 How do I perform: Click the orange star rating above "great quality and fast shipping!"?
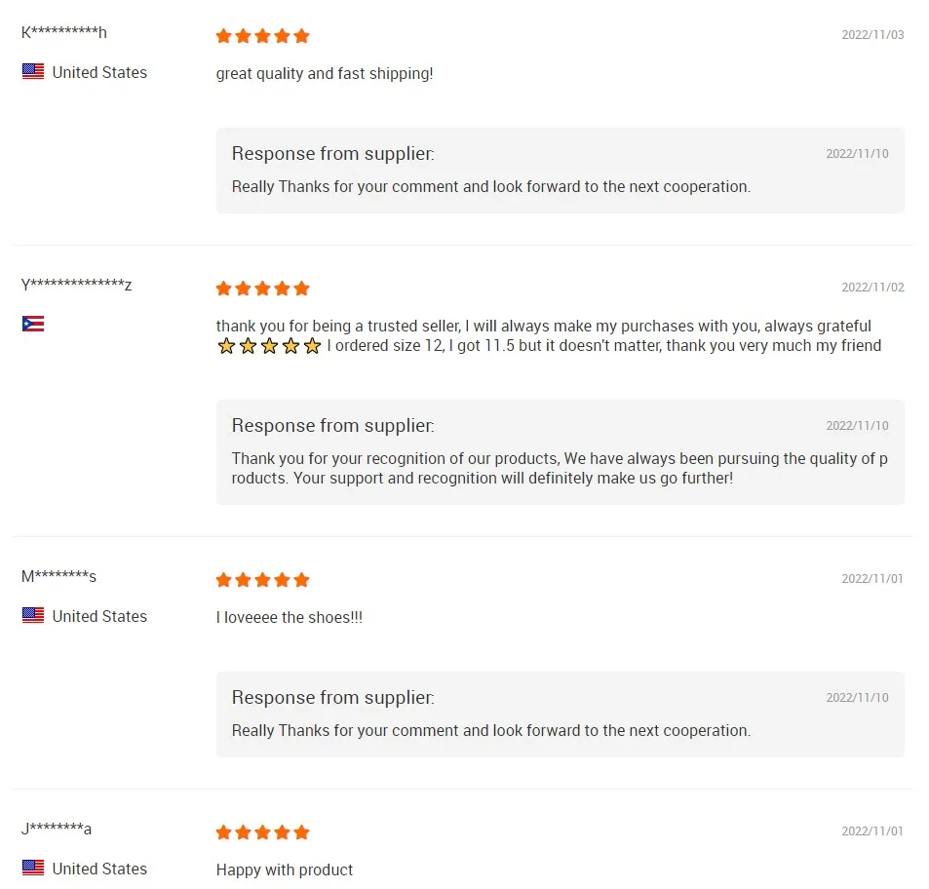click(262, 36)
